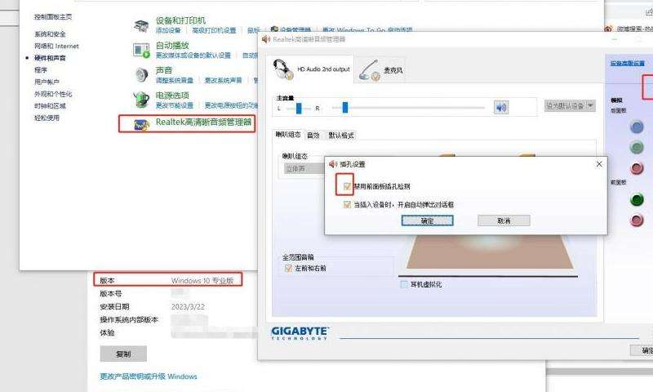This screenshot has height=392, width=653.
Task: Open the Device advanced settings (设备高级设置) link
Action: click(x=627, y=64)
